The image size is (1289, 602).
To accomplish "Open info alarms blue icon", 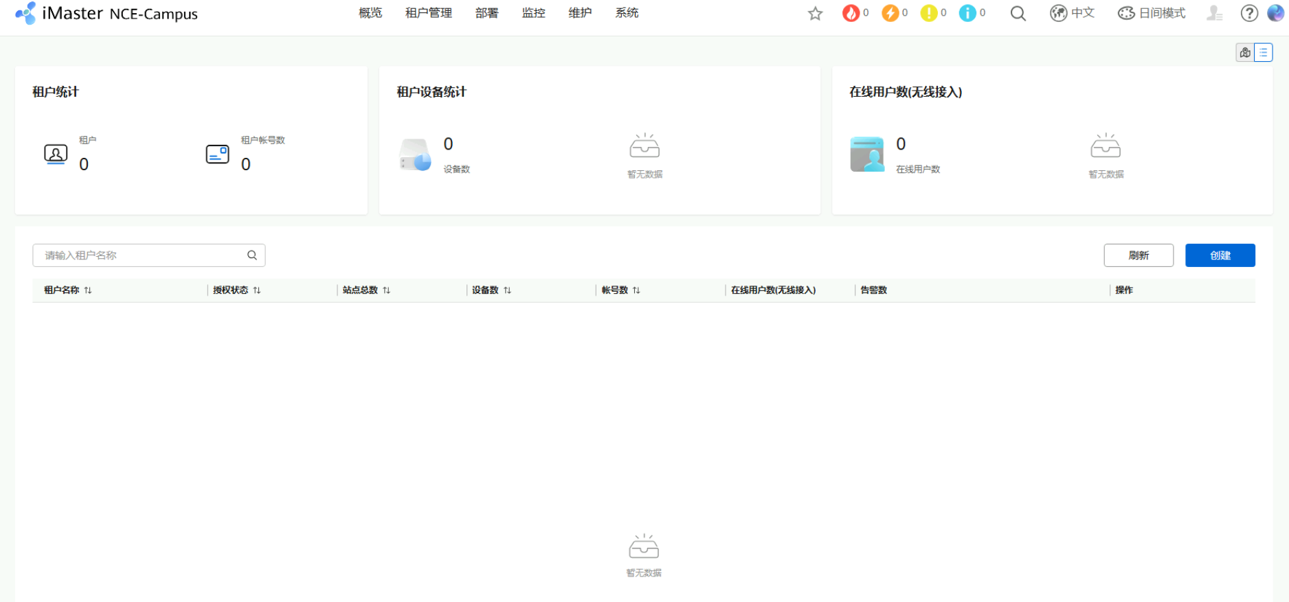I will [x=967, y=13].
